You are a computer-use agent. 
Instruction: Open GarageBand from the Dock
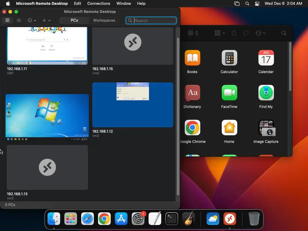189,218
